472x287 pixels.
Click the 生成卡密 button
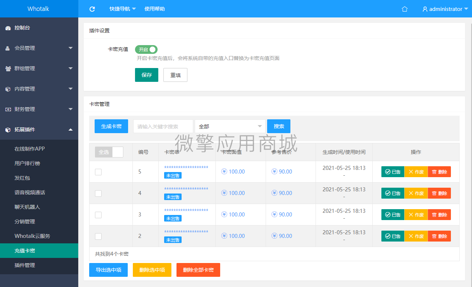click(111, 126)
